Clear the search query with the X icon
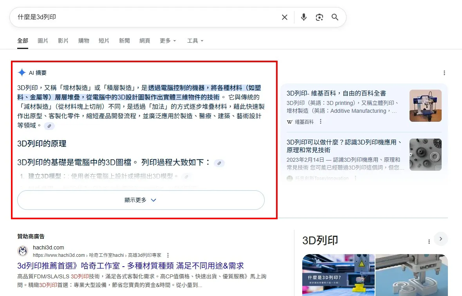This screenshot has width=462, height=296. click(x=284, y=17)
